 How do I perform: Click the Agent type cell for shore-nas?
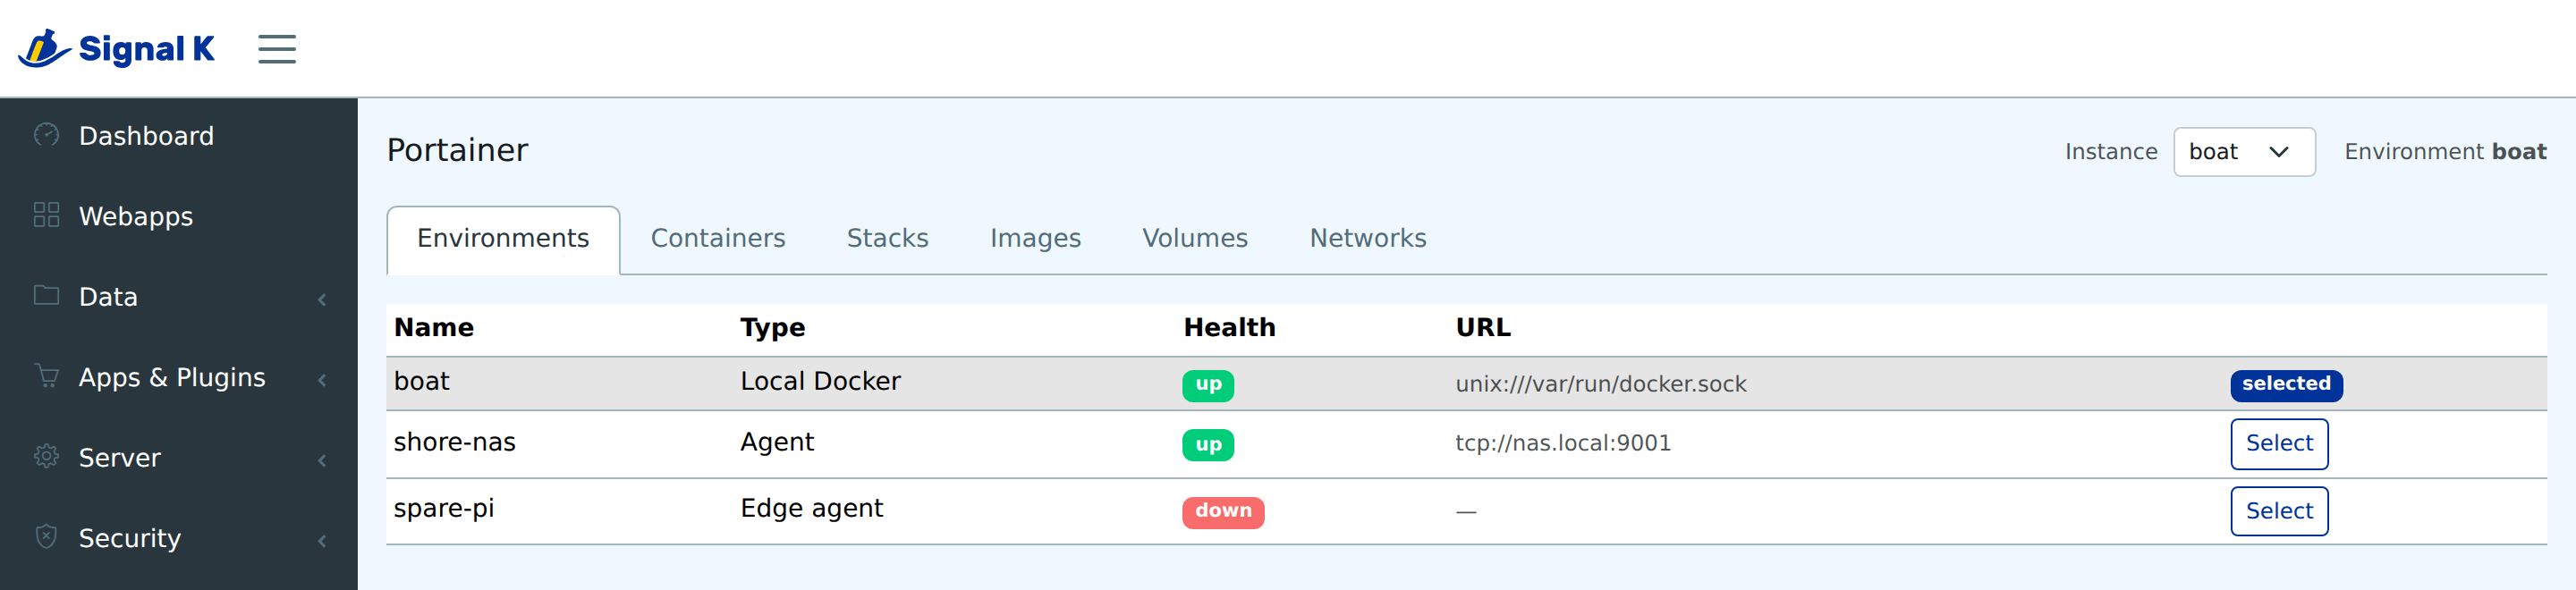coord(776,443)
